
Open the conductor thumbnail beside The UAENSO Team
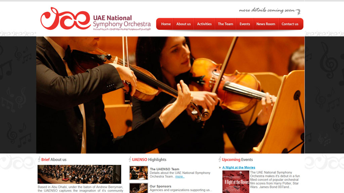point(138,173)
